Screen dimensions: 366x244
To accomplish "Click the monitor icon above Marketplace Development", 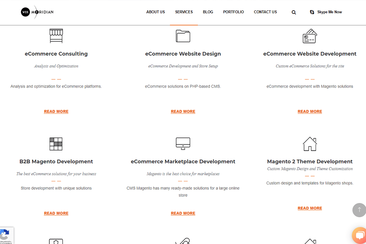I will [x=183, y=144].
